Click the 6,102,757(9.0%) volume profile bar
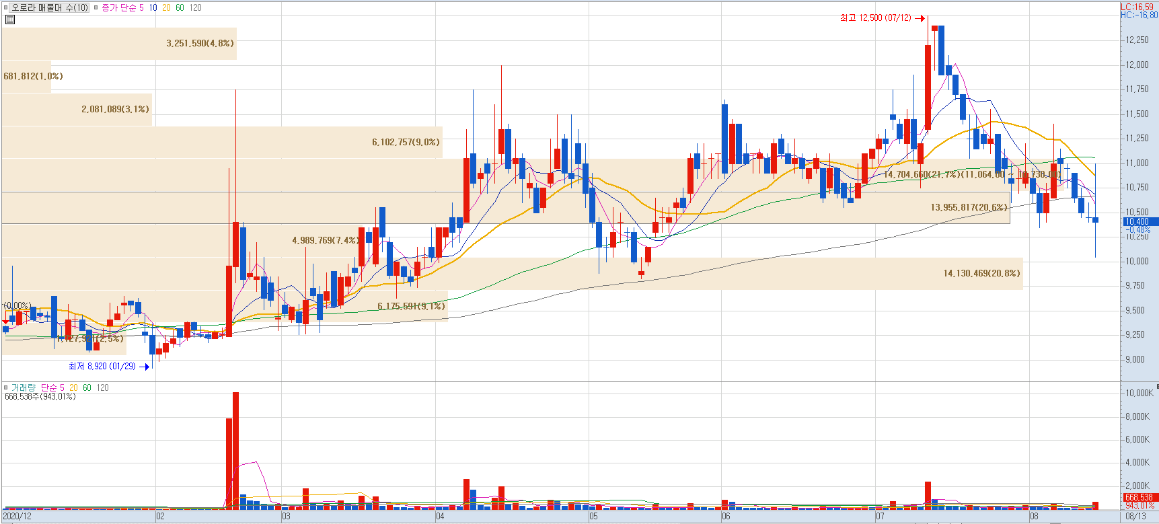This screenshot has height=524, width=1159. [222, 142]
